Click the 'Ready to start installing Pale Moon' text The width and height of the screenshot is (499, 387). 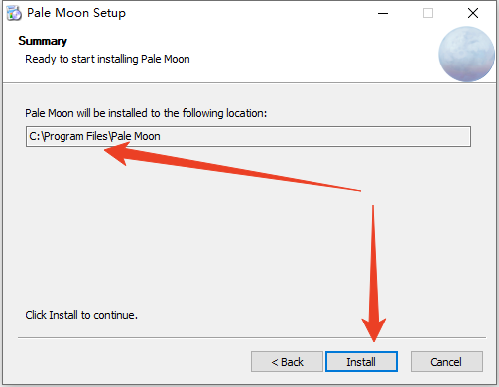pos(107,59)
